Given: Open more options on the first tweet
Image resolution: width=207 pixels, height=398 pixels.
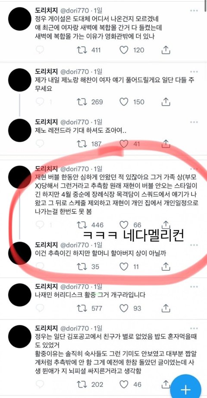Looking at the screenshot, I should coord(194,11).
